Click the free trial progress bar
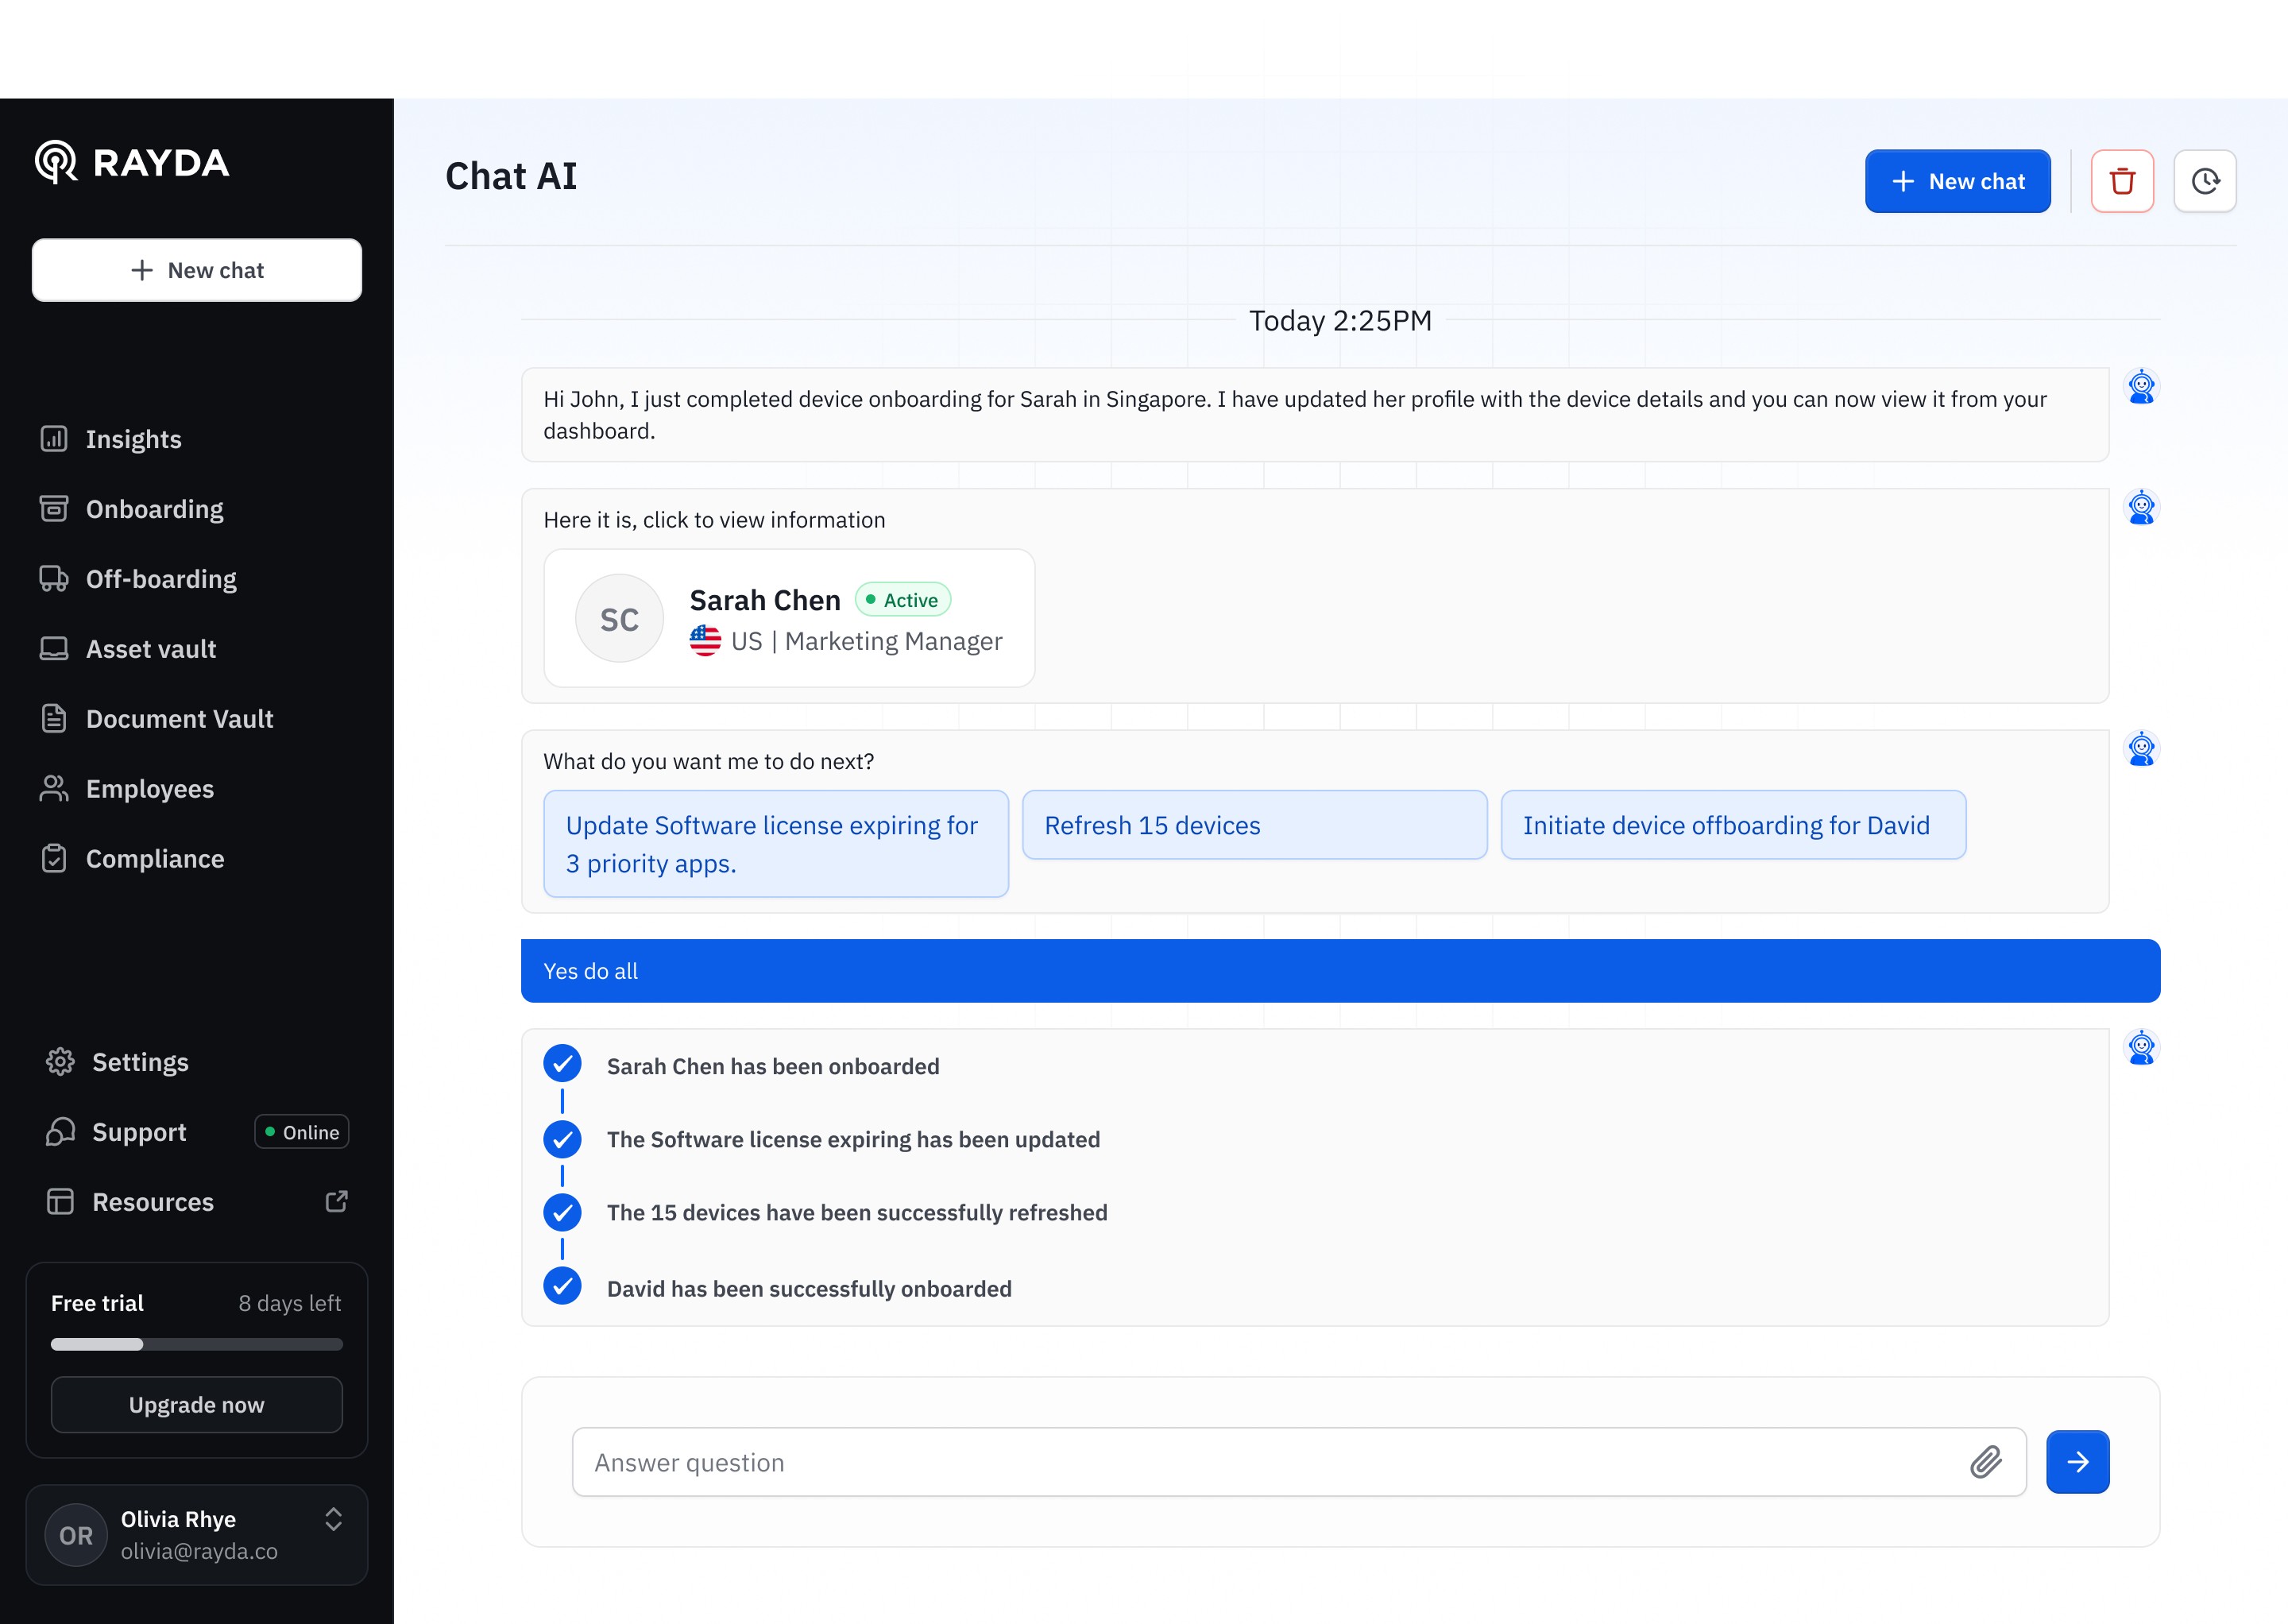Viewport: 2288px width, 1624px height. (x=196, y=1344)
